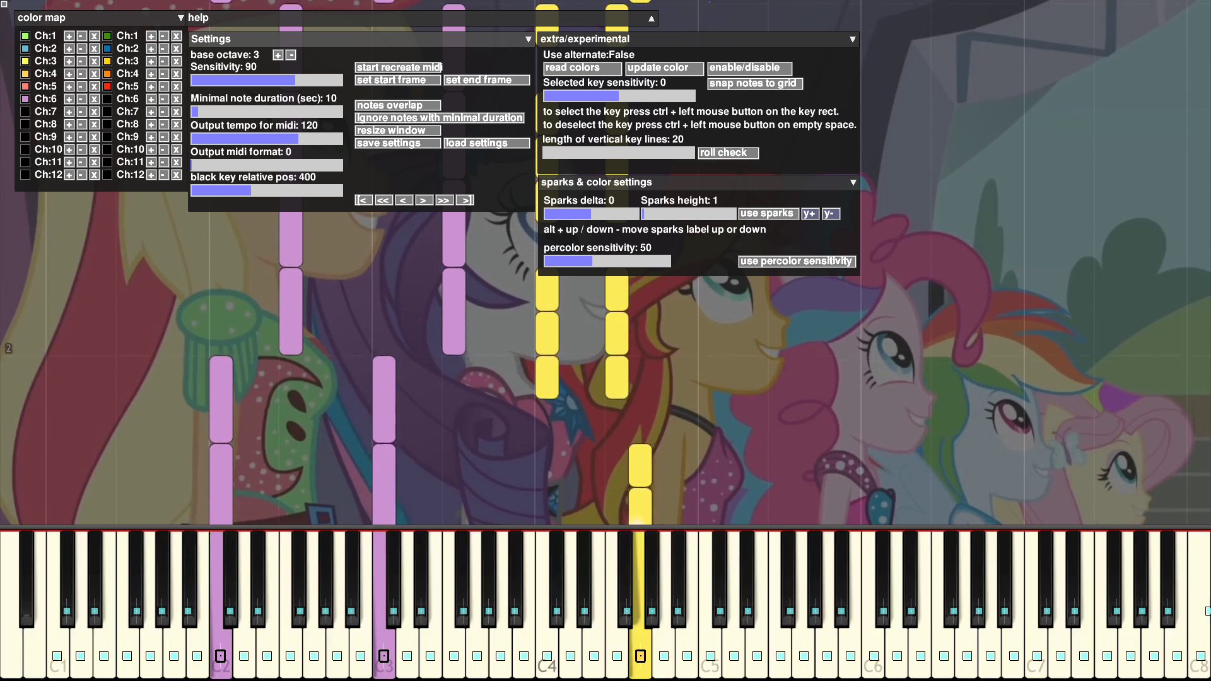Decrease base octave with minus button

tap(291, 55)
